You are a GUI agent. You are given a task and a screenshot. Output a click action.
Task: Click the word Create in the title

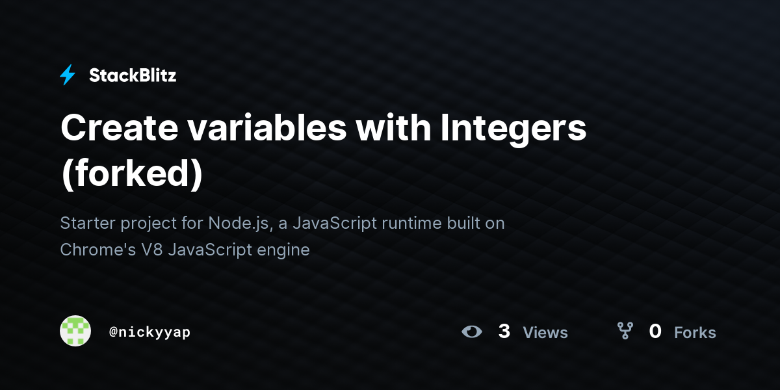tap(118, 127)
